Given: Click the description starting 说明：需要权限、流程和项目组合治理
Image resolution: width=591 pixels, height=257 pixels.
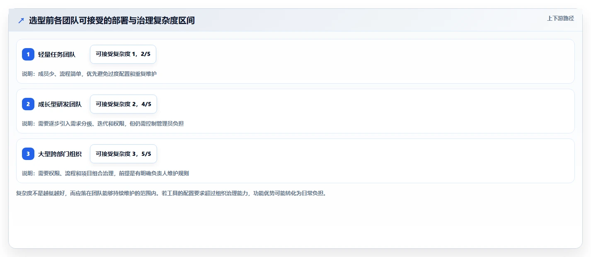Looking at the screenshot, I should tap(106, 173).
